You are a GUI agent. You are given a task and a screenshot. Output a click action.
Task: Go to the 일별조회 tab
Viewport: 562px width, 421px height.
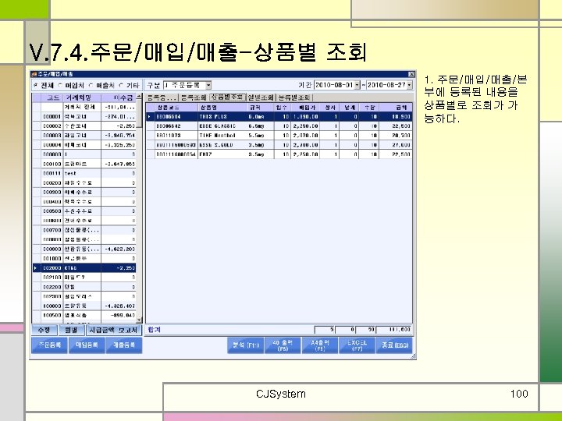(x=261, y=97)
